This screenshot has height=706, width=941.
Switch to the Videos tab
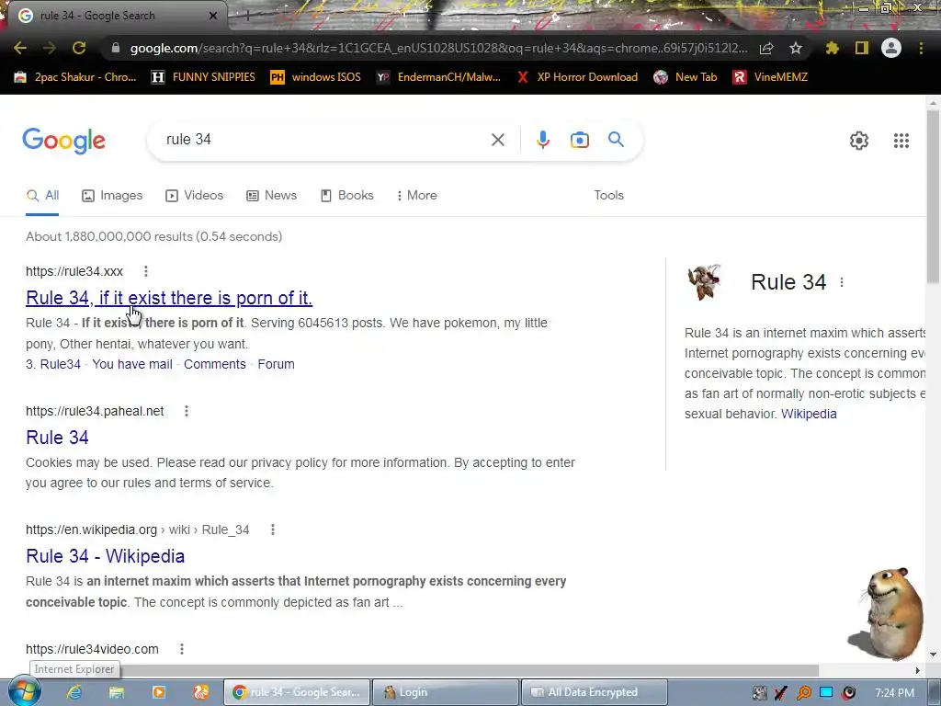pyautogui.click(x=195, y=196)
